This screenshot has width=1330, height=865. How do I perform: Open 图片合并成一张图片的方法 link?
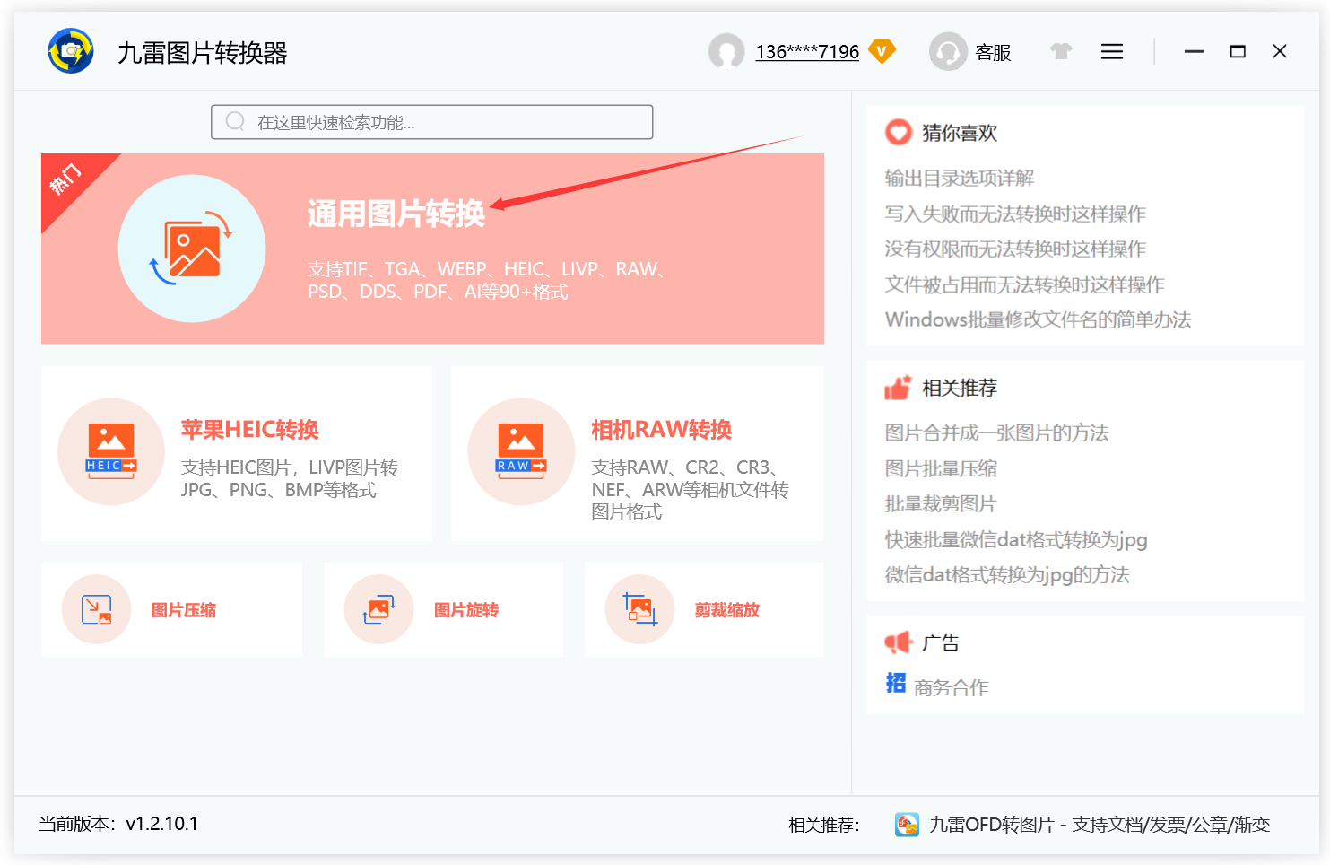coord(996,432)
